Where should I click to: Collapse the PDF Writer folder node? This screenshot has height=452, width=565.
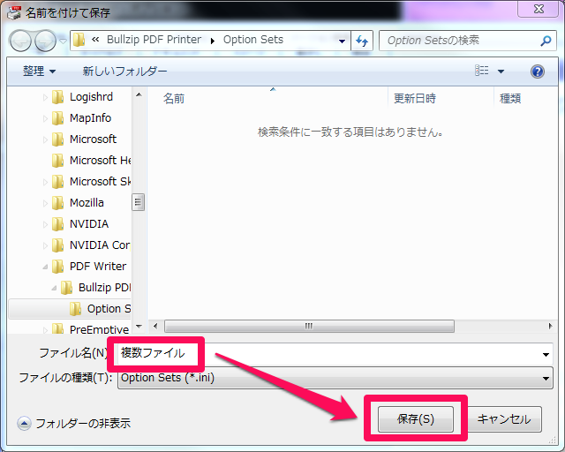tap(46, 266)
